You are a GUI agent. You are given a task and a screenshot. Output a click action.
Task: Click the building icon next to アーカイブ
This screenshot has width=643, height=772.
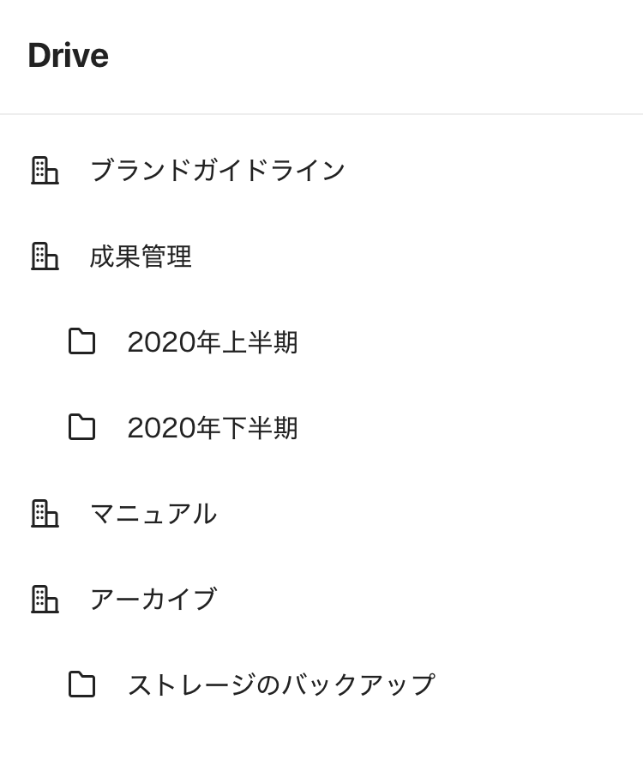[x=45, y=599]
